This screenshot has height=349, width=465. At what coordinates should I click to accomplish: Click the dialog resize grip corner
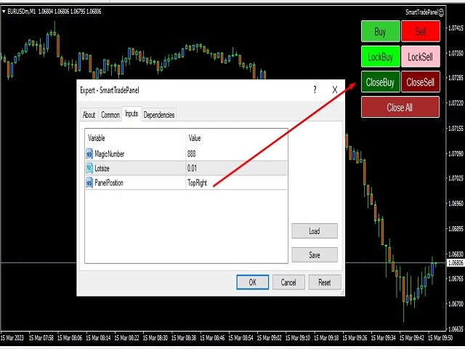pos(342,293)
